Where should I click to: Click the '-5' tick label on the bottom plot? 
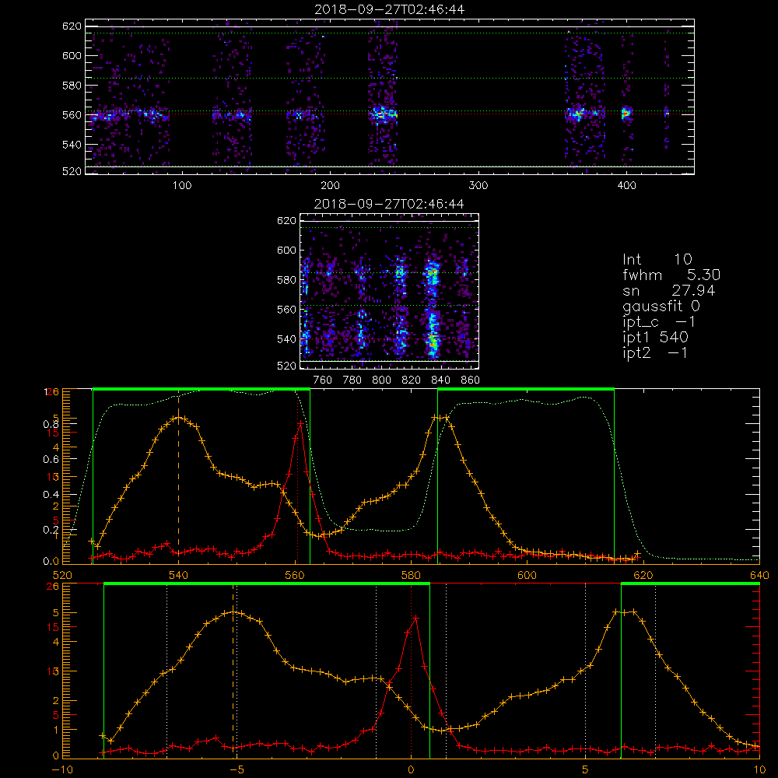[x=237, y=769]
